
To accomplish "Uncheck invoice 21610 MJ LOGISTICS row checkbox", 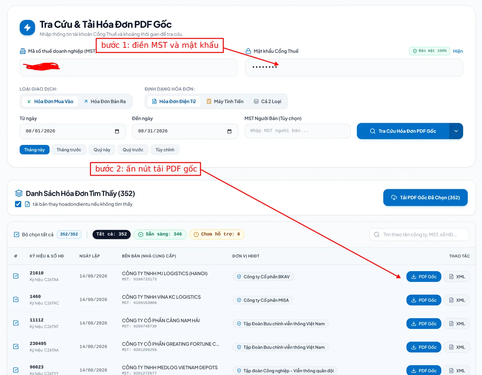I will [x=16, y=276].
